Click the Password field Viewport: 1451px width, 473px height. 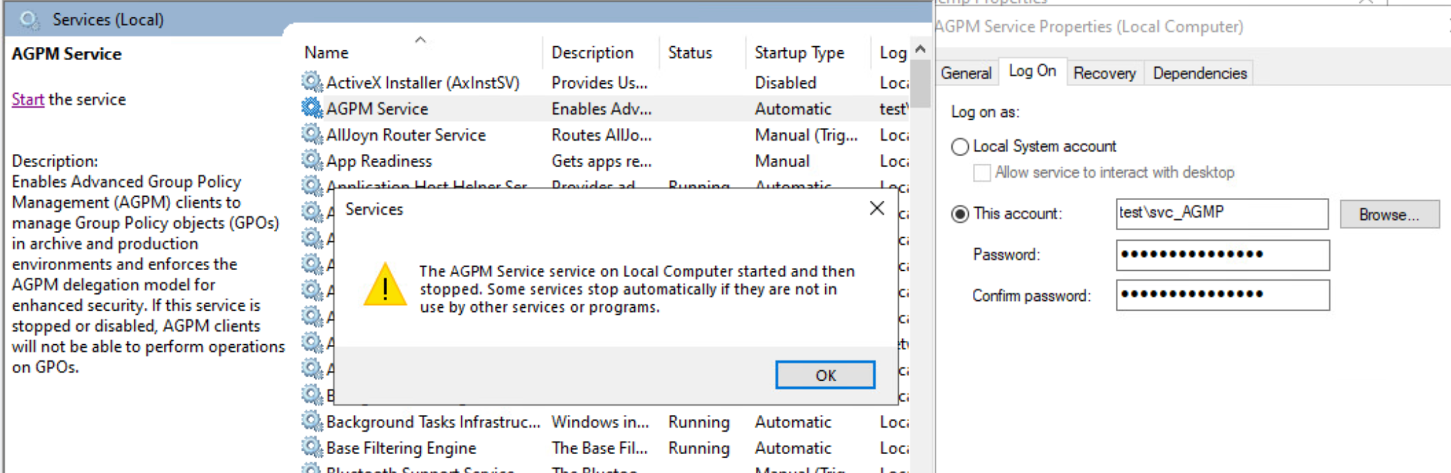1222,255
